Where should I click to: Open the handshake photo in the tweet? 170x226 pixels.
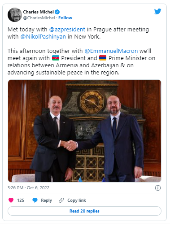point(84,131)
